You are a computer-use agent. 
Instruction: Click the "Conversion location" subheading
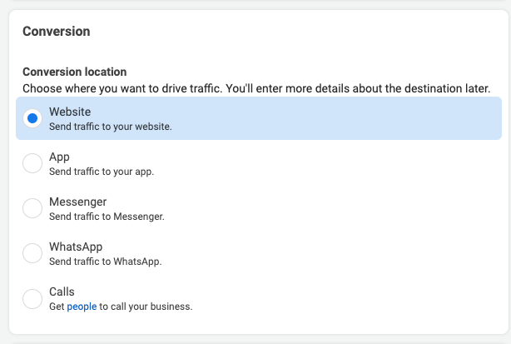point(74,72)
